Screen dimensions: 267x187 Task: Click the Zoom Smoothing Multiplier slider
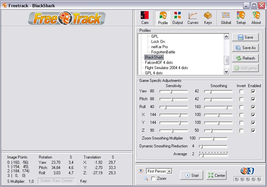pyautogui.click(x=213, y=139)
